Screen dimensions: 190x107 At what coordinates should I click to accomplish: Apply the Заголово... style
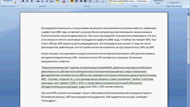click(x=143, y=1)
